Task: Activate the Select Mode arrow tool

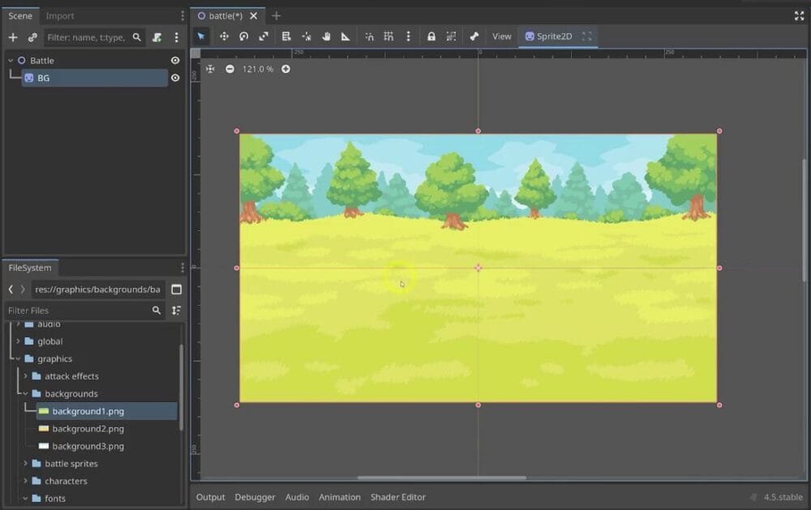Action: (200, 36)
